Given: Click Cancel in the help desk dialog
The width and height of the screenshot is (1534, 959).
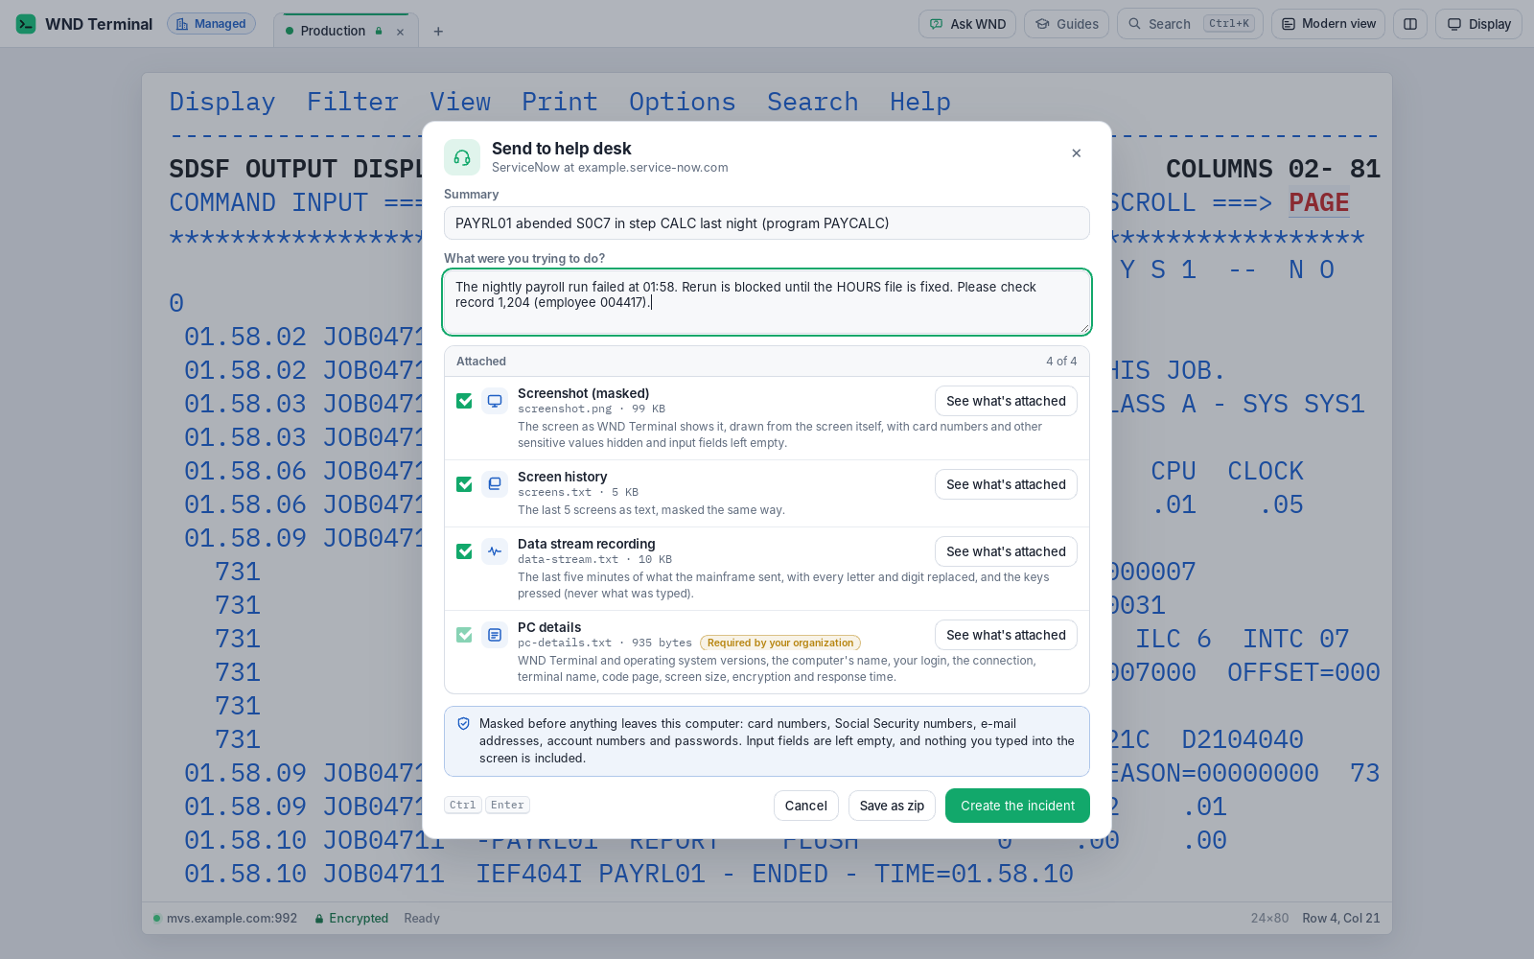Looking at the screenshot, I should 806,806.
